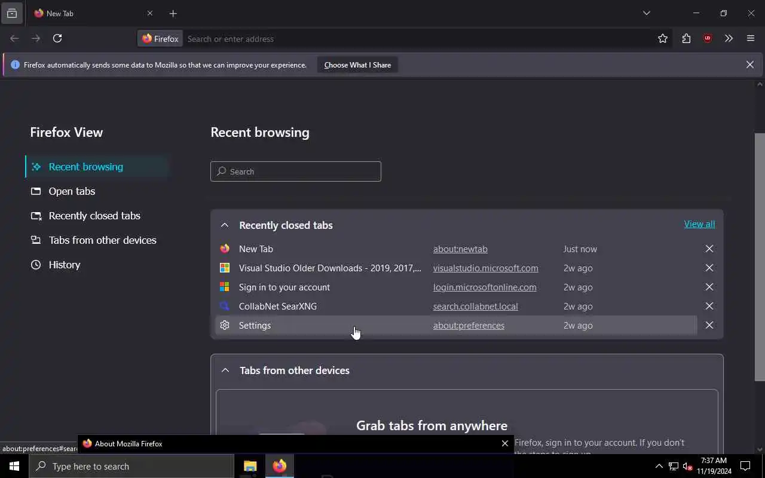Reopen Visual Studio Older Downloads entry

(x=455, y=268)
